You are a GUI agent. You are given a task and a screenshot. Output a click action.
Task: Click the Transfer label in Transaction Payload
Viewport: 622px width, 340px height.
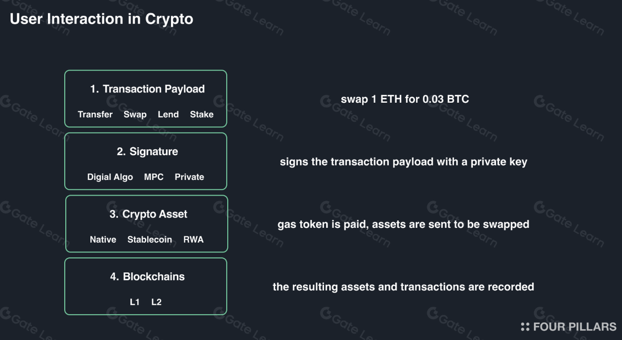tap(95, 115)
